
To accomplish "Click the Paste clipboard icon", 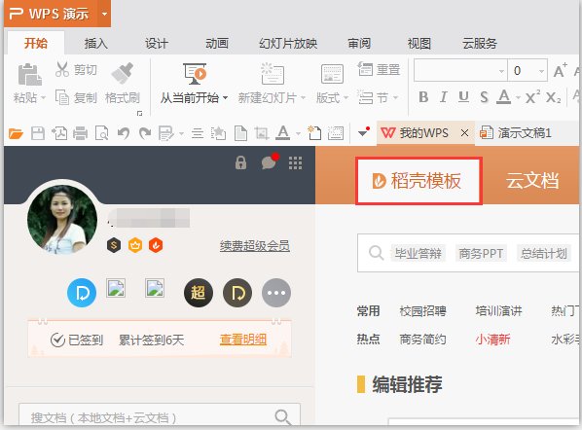I will point(29,75).
